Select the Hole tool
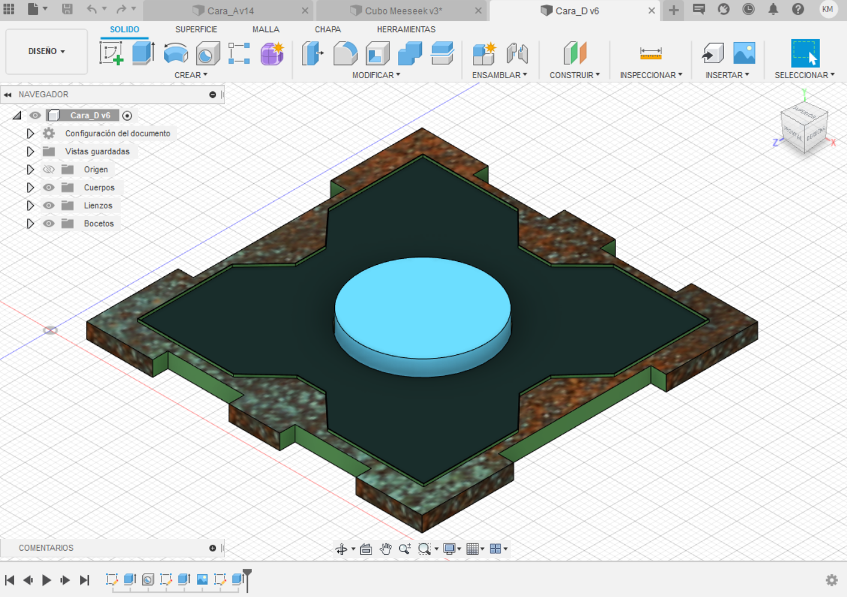Viewport: 847px width, 597px height. [x=208, y=53]
